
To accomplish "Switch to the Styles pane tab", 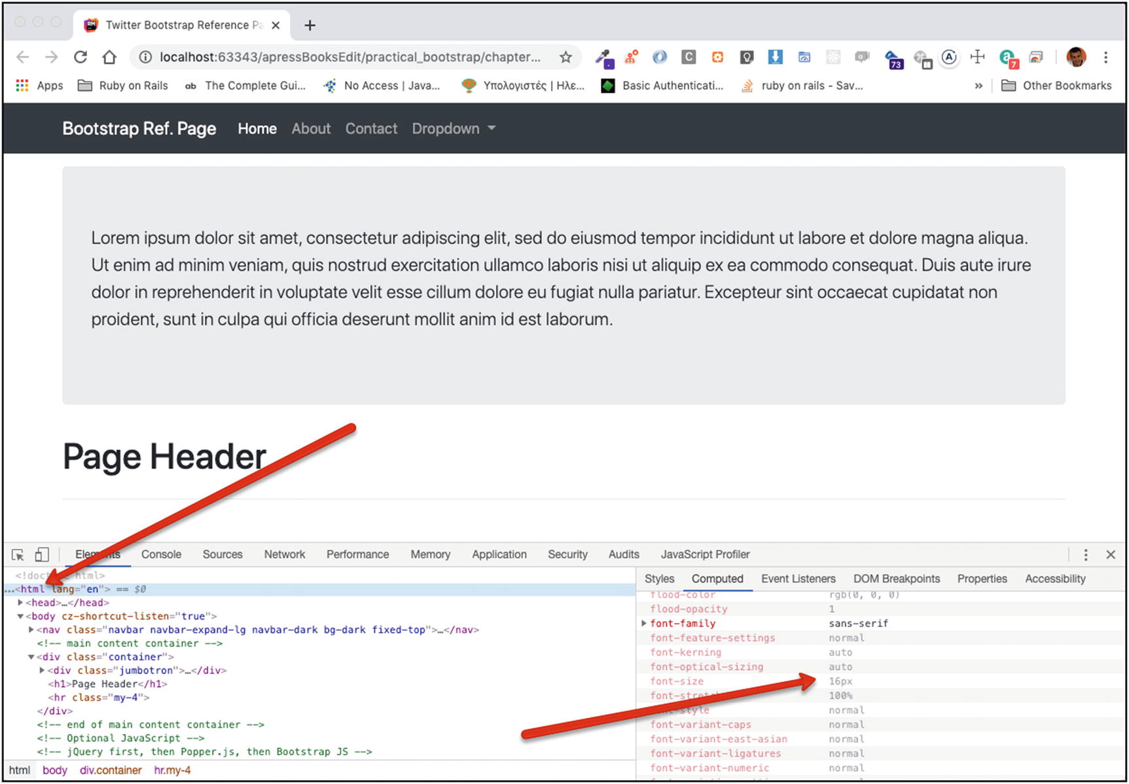I will pos(659,579).
